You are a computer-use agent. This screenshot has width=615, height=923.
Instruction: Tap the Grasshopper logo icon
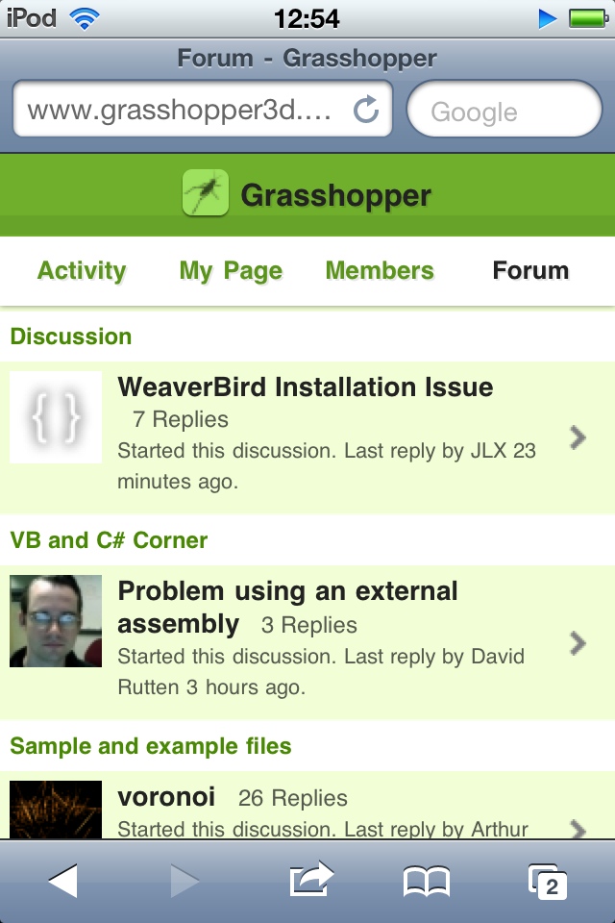(x=205, y=192)
